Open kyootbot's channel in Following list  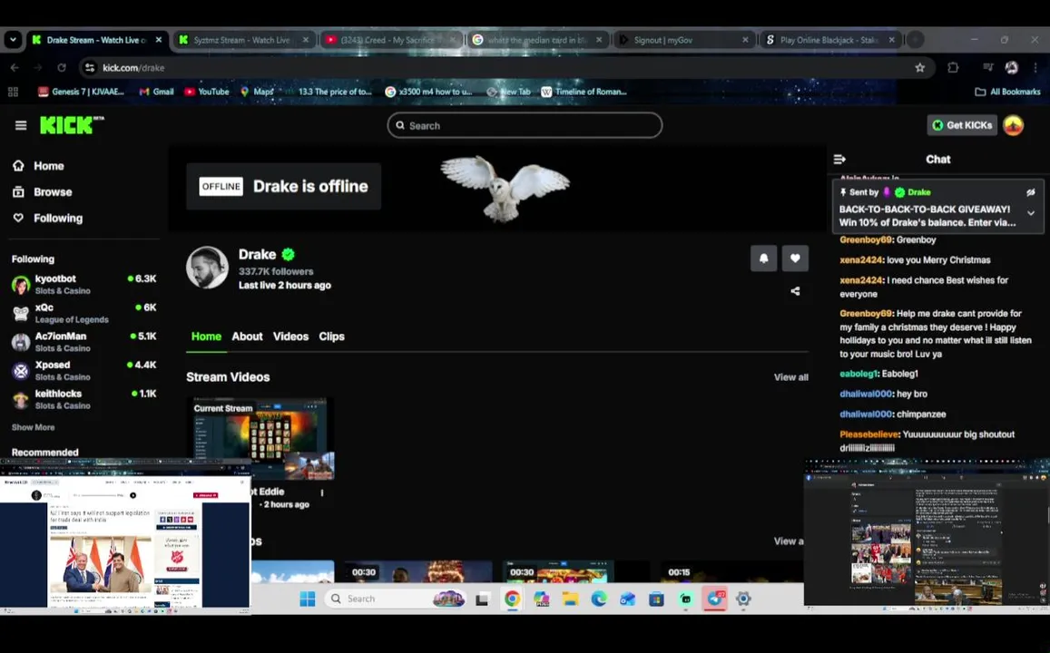[83, 285]
